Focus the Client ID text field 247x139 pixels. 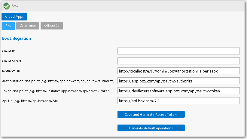(178, 51)
